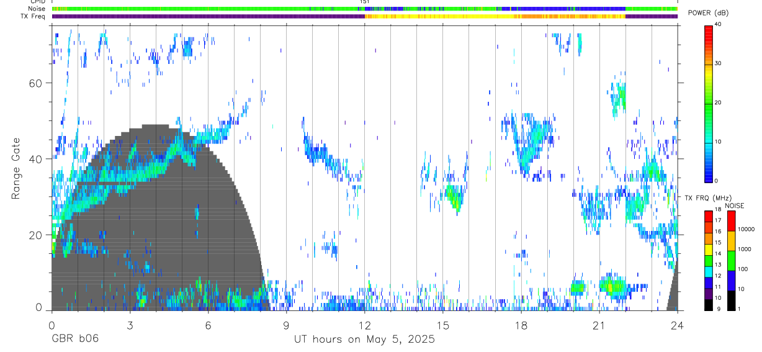Click the 15 value on the TX FRQ scale
The height and width of the screenshot is (352, 762).
718,243
